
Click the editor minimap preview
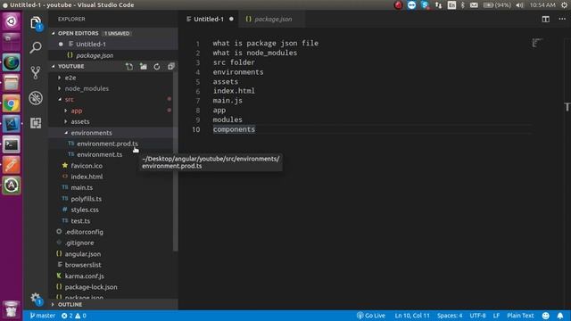click(537, 43)
